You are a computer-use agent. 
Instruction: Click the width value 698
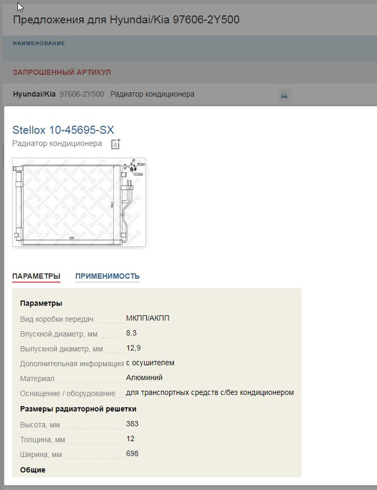(x=132, y=453)
